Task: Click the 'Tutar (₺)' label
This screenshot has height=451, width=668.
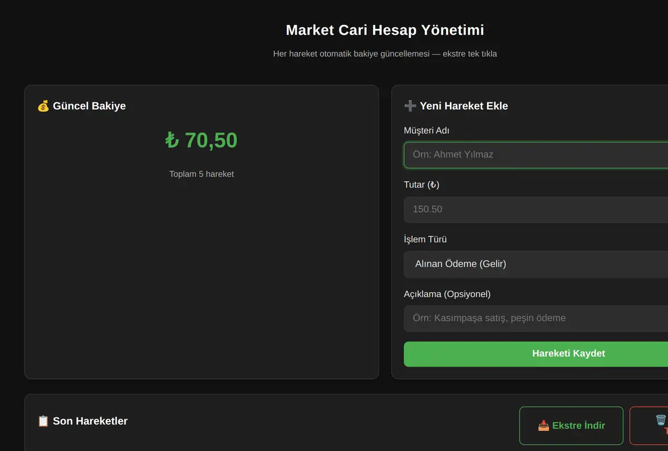Action: 421,185
